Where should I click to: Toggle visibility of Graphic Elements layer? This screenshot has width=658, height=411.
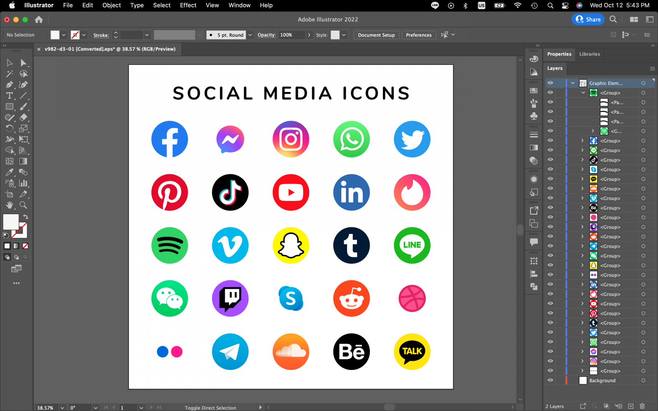(550, 83)
